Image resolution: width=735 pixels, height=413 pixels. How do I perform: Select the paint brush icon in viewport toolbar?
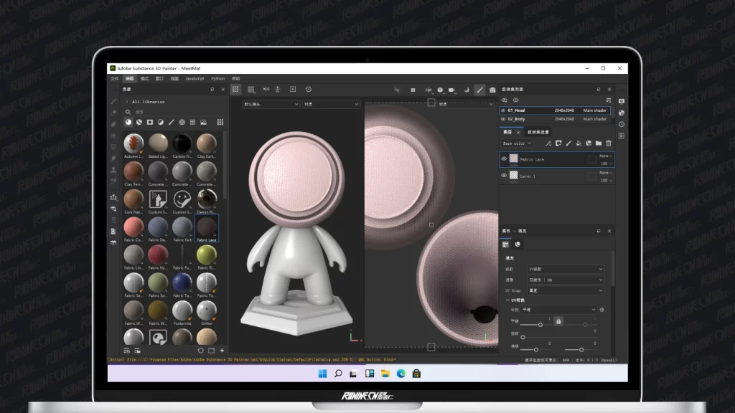(x=479, y=90)
